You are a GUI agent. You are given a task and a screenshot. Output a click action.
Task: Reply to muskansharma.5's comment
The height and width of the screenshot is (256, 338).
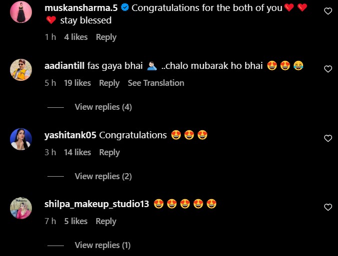[106, 37]
